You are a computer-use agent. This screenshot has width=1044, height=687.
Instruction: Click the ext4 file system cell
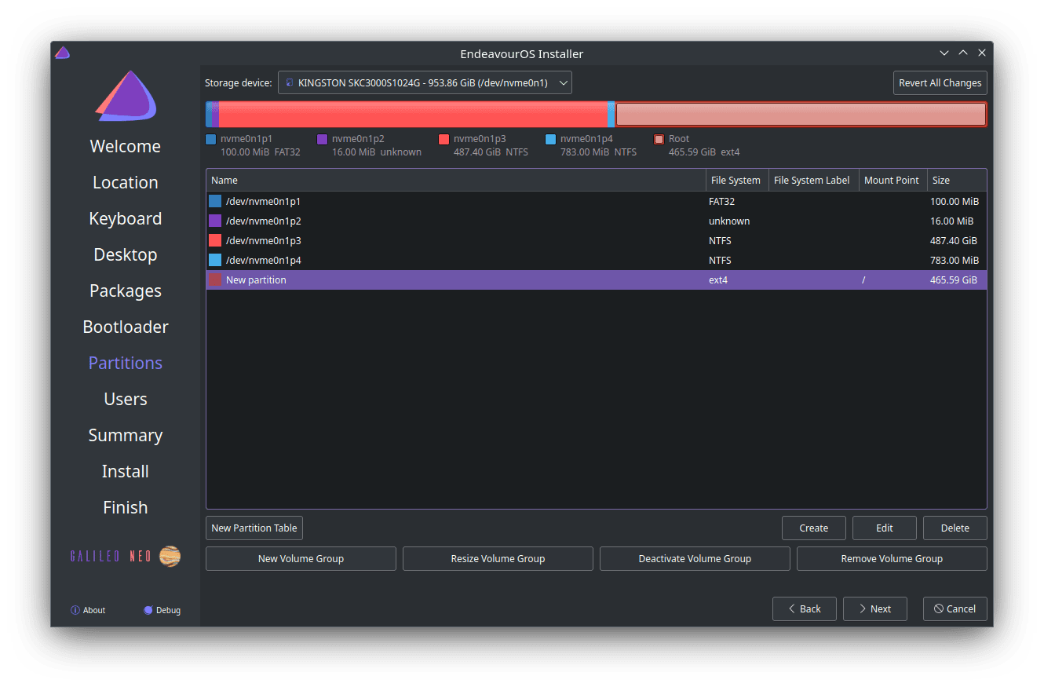pos(718,280)
